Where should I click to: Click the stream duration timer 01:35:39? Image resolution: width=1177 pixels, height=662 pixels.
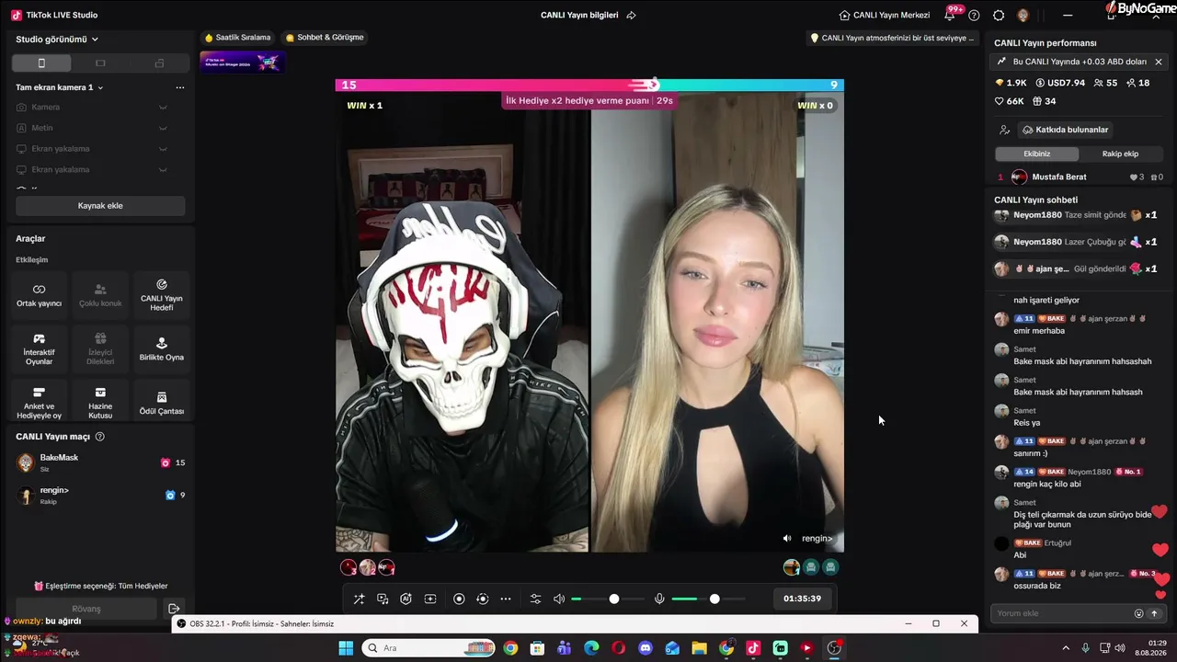pyautogui.click(x=802, y=599)
